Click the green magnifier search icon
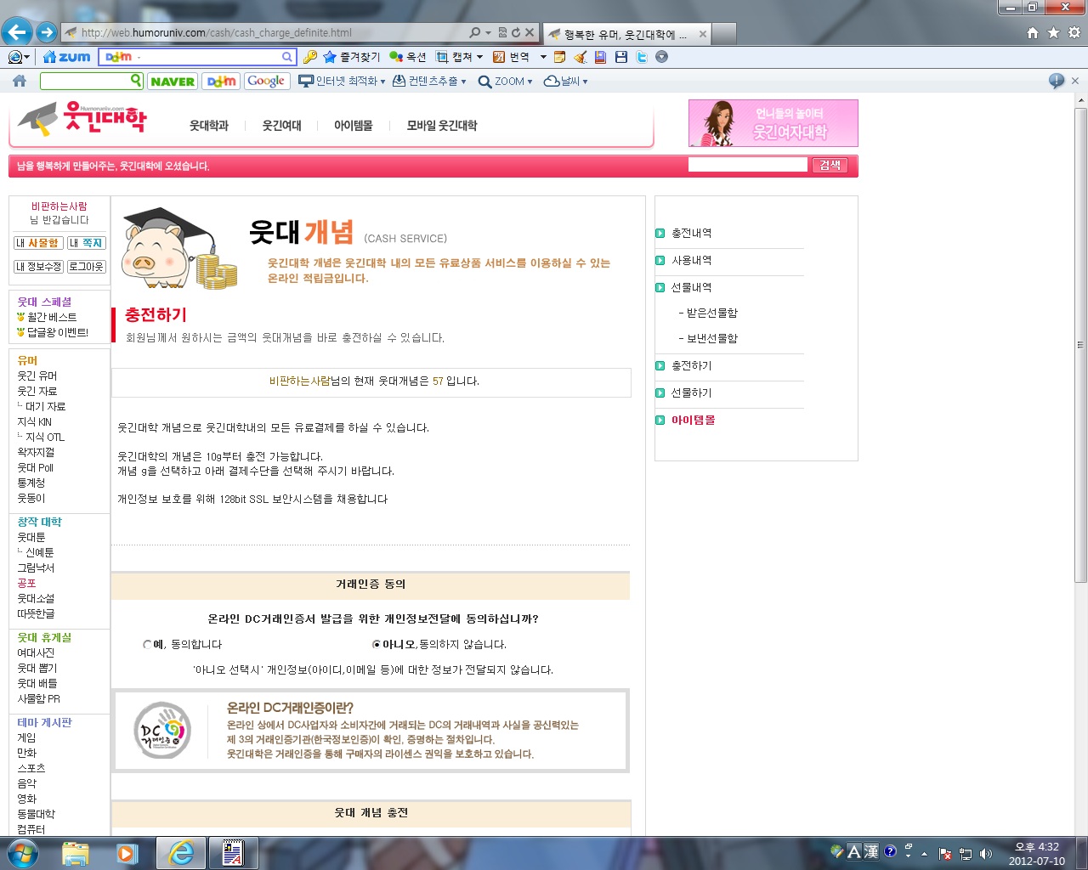 pyautogui.click(x=135, y=80)
